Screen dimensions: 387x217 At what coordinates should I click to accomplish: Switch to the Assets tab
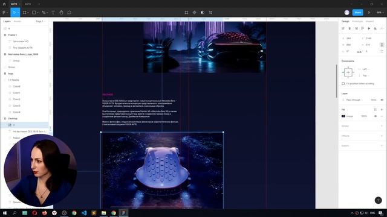pos(18,22)
